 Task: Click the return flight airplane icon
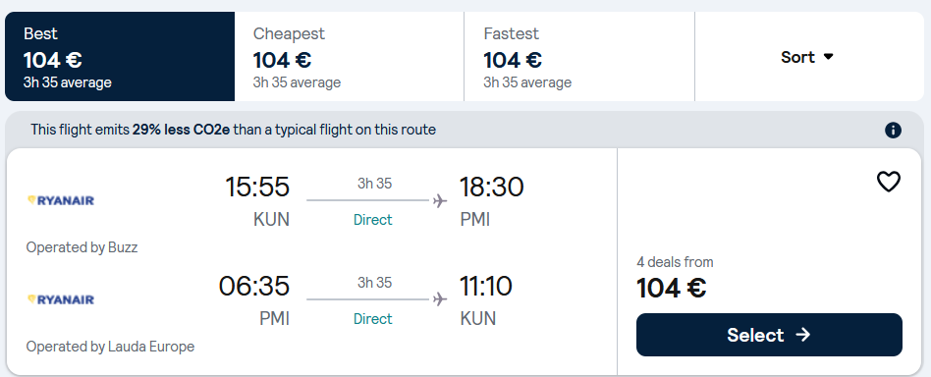click(x=439, y=299)
